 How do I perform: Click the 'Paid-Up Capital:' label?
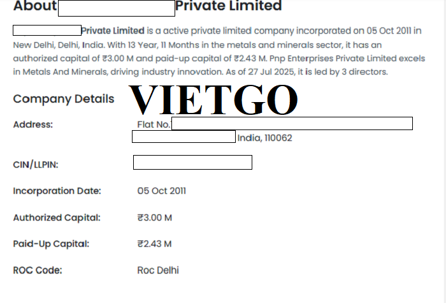[51, 244]
